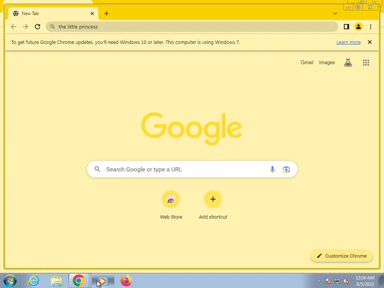Click the muted volume tray icon
The image size is (384, 288).
pos(346,281)
